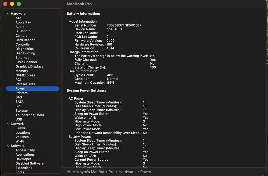The width and height of the screenshot is (268, 176).
Task: Click Maksym's MacBook Pro in path bar
Action: (x=93, y=172)
